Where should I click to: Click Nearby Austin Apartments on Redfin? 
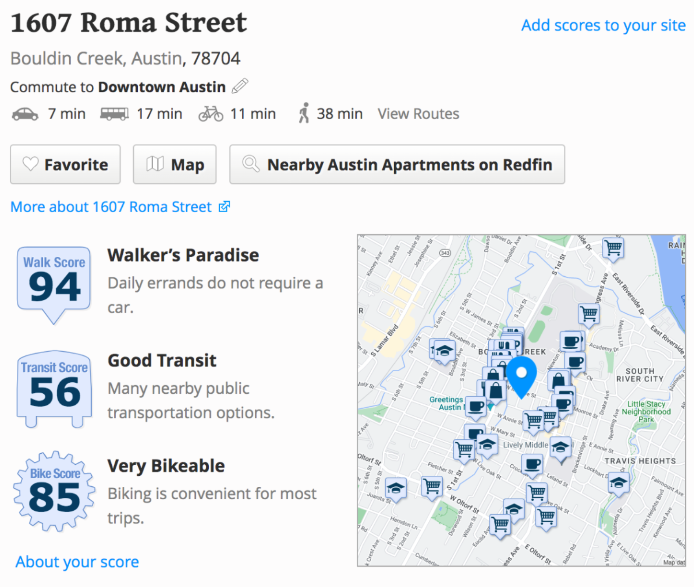click(x=397, y=164)
